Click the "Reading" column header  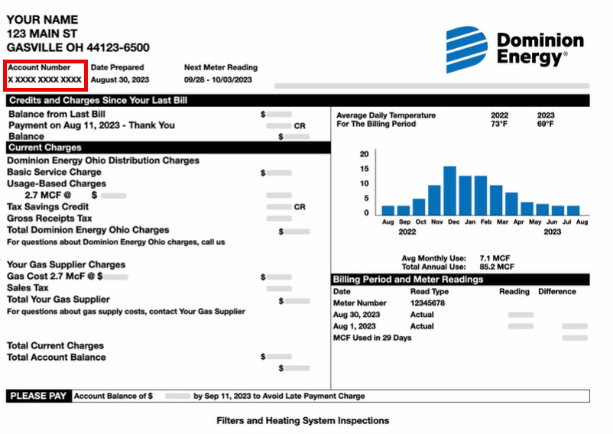click(514, 291)
